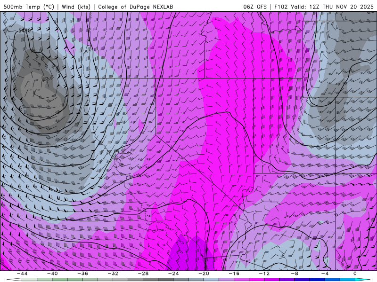The width and height of the screenshot is (377, 282).
Task: Click the '500mb Temp (°C)' title text
Action: (29, 7)
